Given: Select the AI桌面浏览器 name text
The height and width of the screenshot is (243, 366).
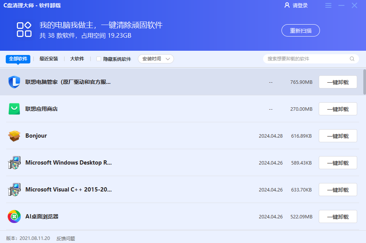Looking at the screenshot, I should click(42, 216).
